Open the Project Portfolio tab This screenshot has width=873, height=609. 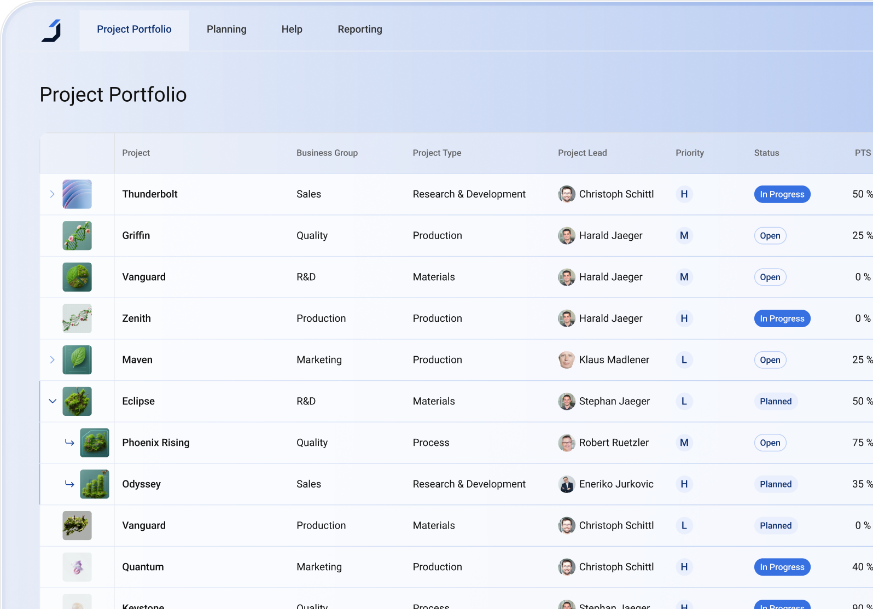(134, 30)
